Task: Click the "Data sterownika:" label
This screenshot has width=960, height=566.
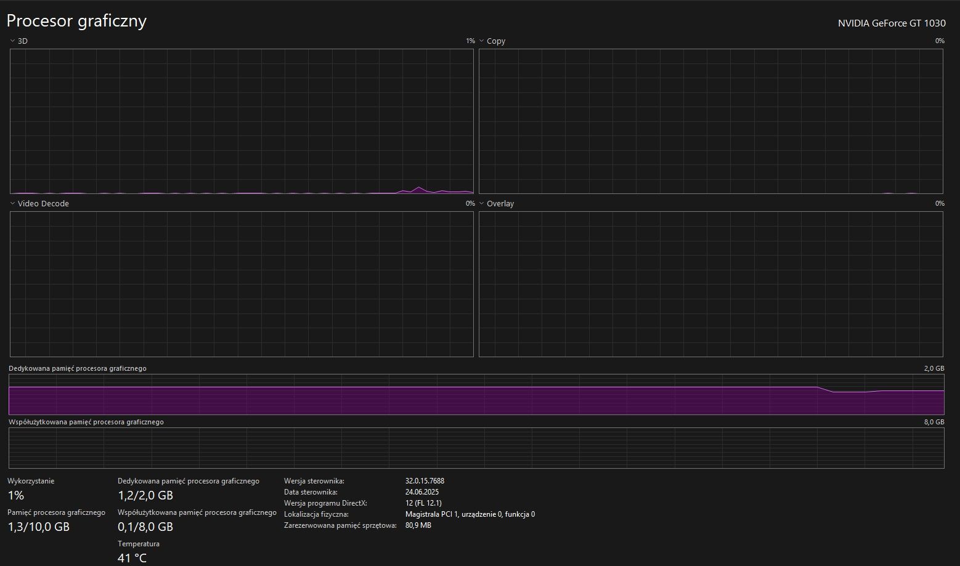Action: pyautogui.click(x=311, y=492)
